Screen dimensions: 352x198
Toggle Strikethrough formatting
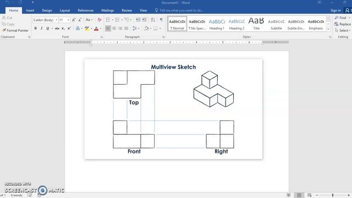[57, 29]
